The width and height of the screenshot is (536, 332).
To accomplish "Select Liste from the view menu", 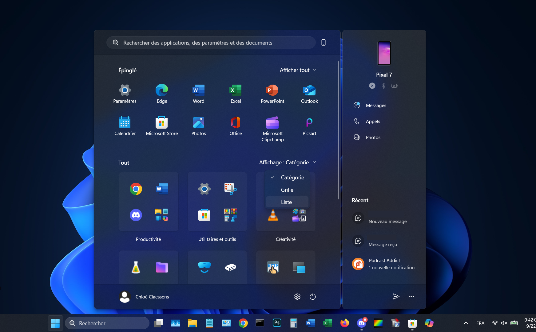I will coord(286,202).
